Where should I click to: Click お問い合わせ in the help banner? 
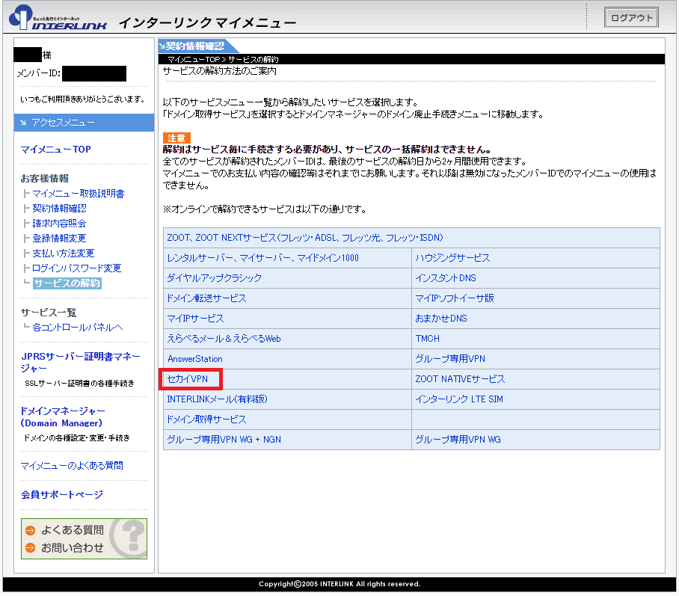[73, 548]
